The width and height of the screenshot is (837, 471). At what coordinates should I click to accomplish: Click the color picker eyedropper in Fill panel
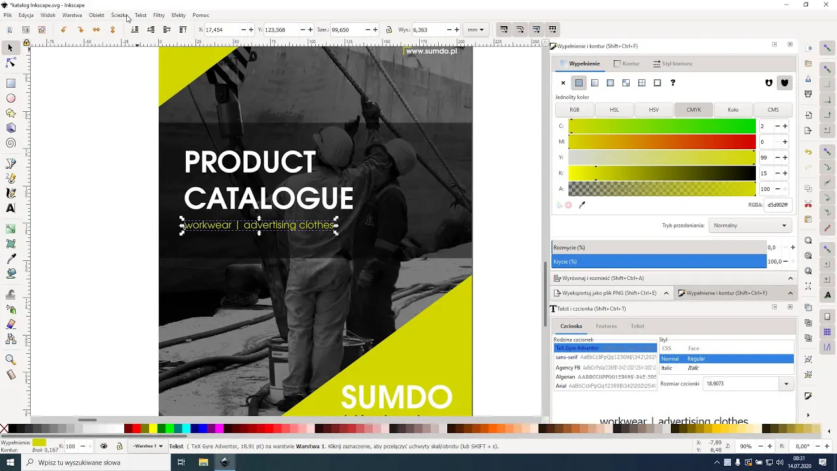pyautogui.click(x=582, y=205)
